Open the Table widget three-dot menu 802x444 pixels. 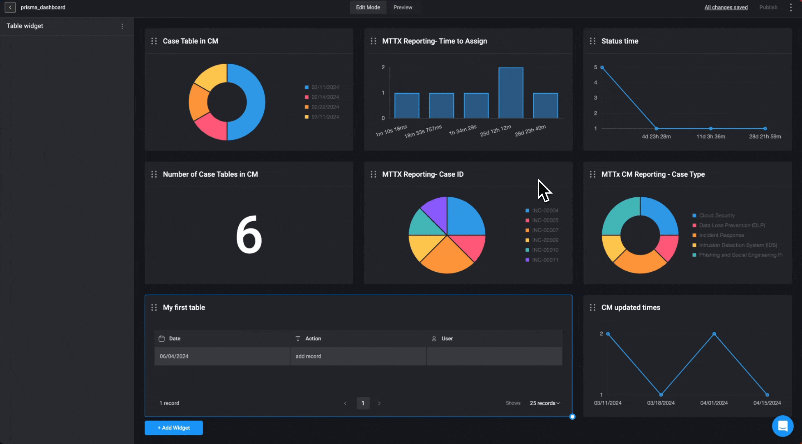(x=122, y=26)
